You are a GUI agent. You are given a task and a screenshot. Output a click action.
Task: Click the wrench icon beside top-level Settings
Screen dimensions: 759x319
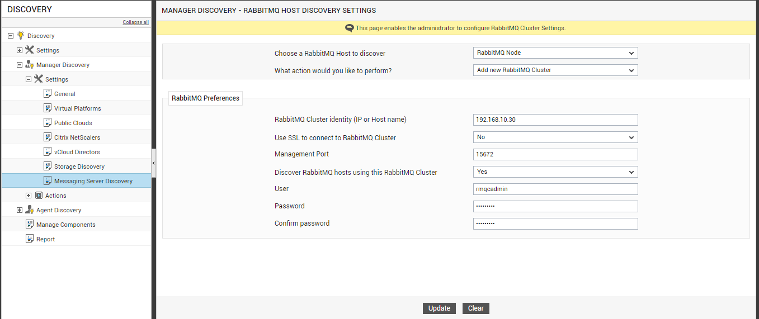(x=30, y=50)
